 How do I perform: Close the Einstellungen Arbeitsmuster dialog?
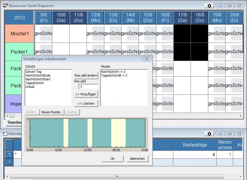click(147, 59)
